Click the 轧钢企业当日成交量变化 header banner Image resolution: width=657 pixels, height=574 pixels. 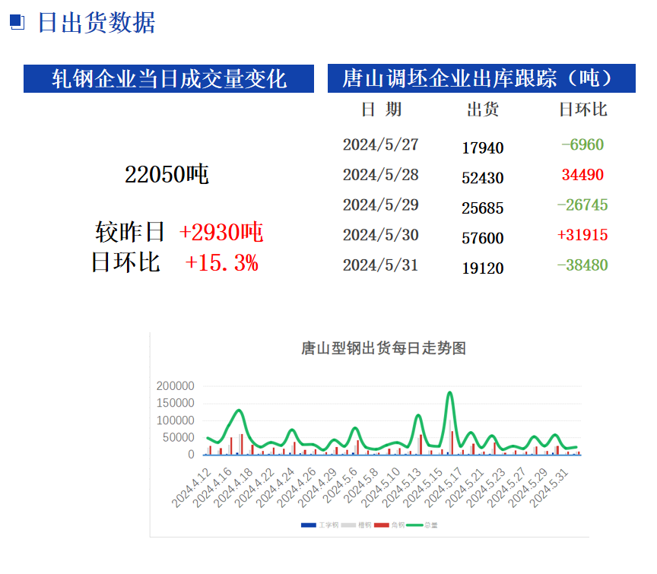(x=169, y=78)
